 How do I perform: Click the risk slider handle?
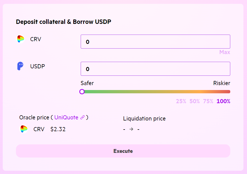click(x=82, y=92)
